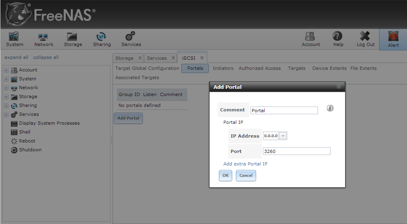The width and height of the screenshot is (407, 224).
Task: Open the Services toolbar gears icon
Action: click(130, 36)
